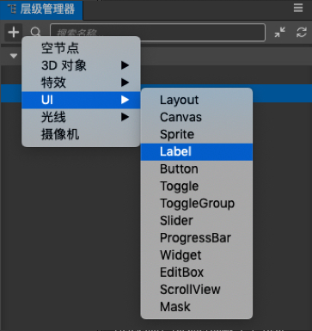This screenshot has width=312, height=331.
Task: Click the search magnifier icon
Action: coord(36,32)
